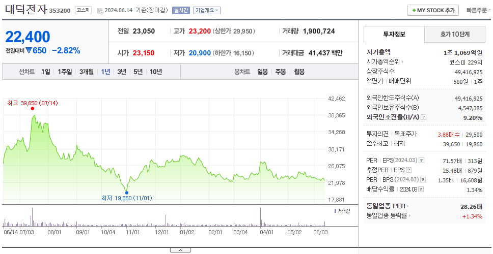Select the 1일 line chart period
This screenshot has height=254, width=493.
point(46,72)
